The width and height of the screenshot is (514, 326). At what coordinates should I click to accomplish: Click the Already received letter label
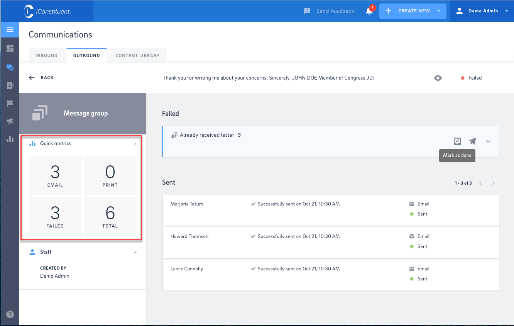[x=207, y=135]
